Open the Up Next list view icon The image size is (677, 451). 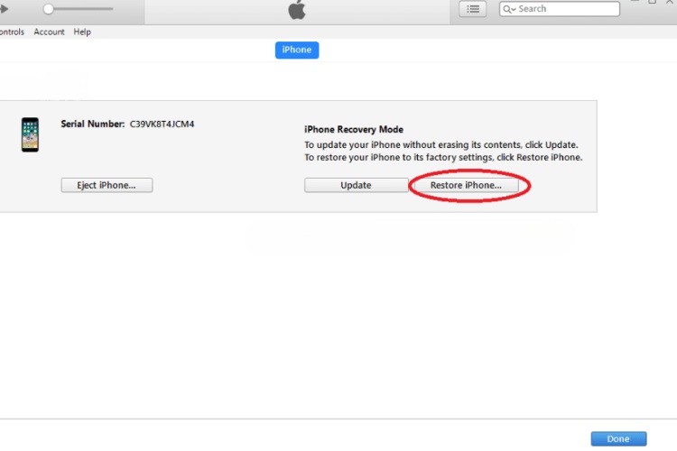click(x=472, y=9)
